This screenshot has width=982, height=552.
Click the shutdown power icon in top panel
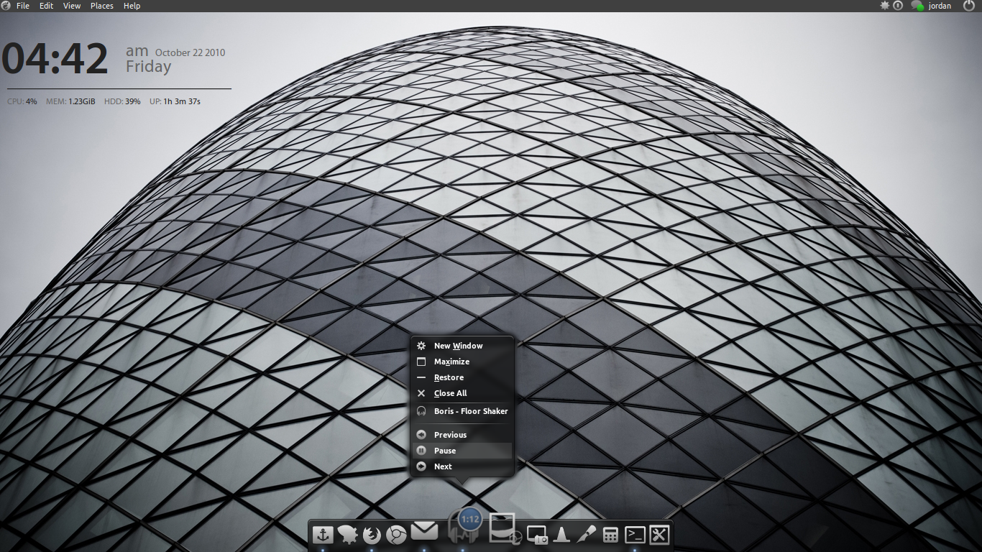click(970, 6)
